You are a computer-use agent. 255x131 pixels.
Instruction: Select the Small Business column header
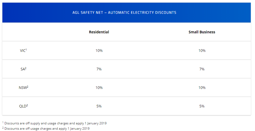click(x=202, y=32)
